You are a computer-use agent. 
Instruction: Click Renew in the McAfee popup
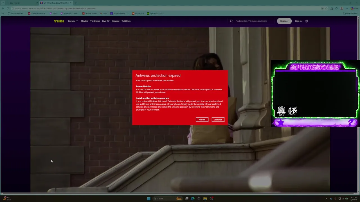click(202, 120)
